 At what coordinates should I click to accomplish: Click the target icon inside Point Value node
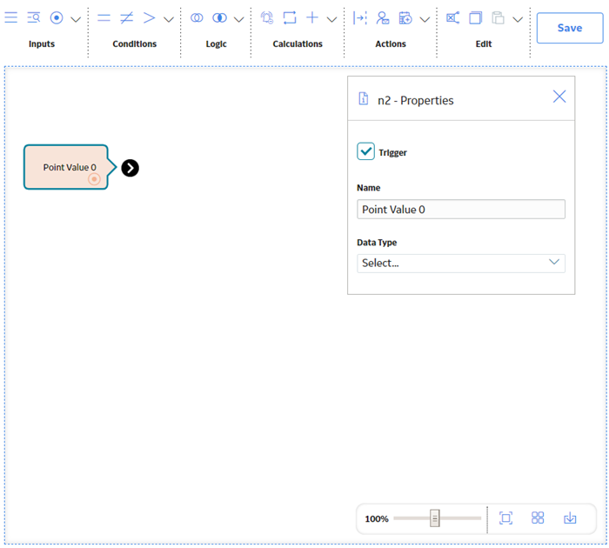[94, 179]
